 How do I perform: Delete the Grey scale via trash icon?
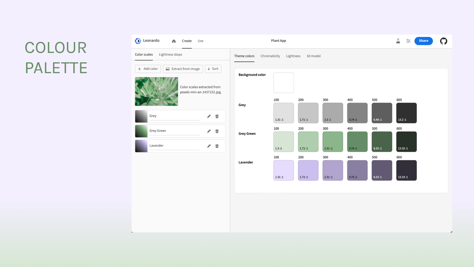pos(217,116)
